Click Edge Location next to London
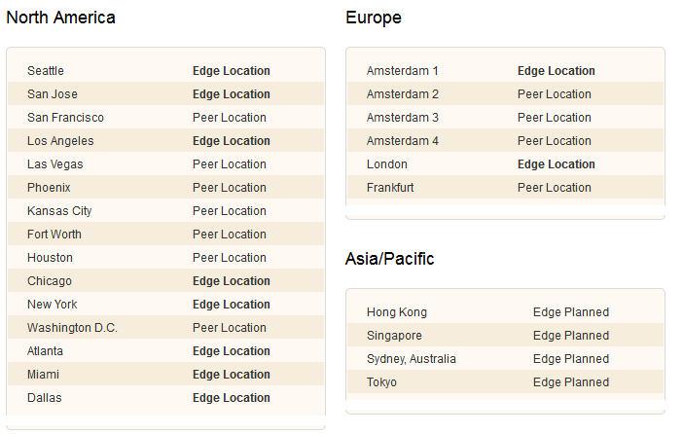 tap(557, 164)
